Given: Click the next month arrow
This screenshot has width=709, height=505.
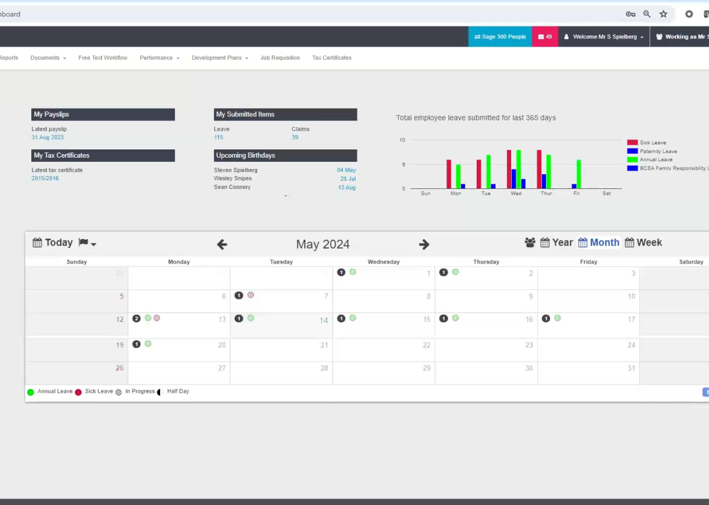Looking at the screenshot, I should click(424, 245).
